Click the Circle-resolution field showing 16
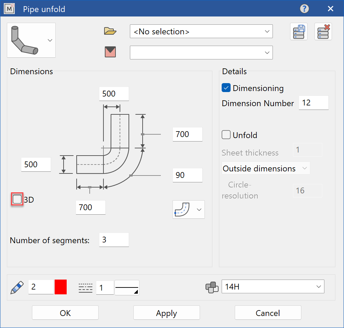344x328 pixels. pos(307,191)
